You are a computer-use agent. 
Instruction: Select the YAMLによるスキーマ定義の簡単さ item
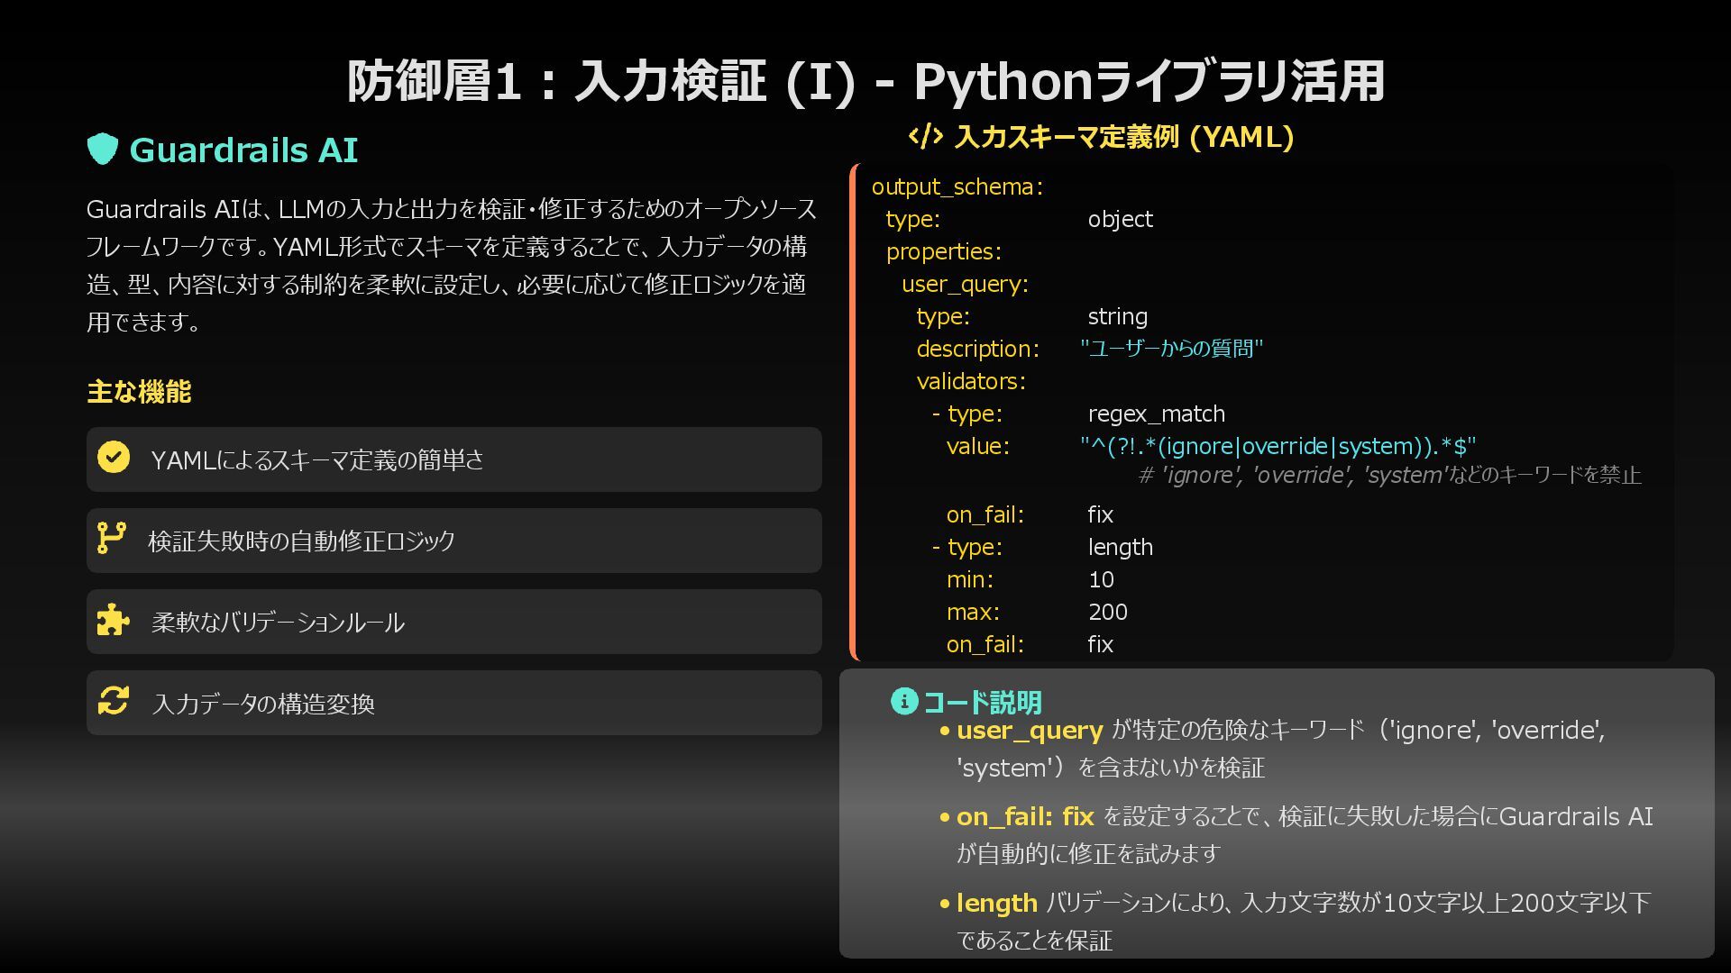point(317,460)
